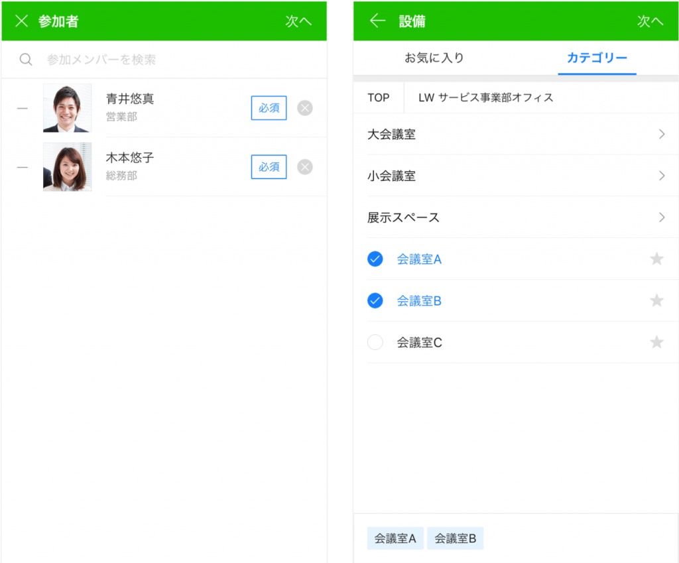Favorite 会議室B with star icon
Image resolution: width=679 pixels, height=563 pixels.
[x=656, y=301]
